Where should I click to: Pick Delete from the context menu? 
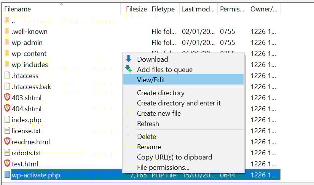point(147,137)
